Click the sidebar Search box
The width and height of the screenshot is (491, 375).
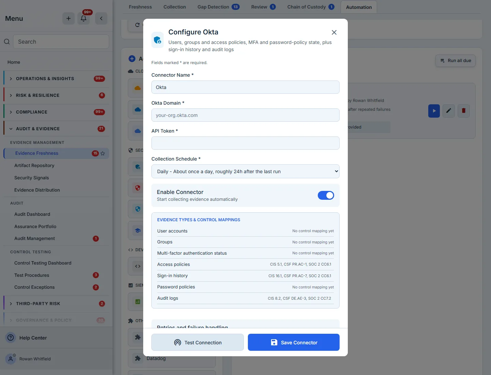[61, 42]
